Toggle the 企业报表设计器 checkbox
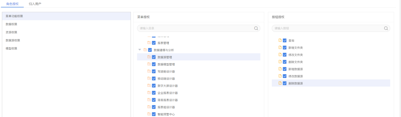This screenshot has width=401, height=117. click(154, 93)
